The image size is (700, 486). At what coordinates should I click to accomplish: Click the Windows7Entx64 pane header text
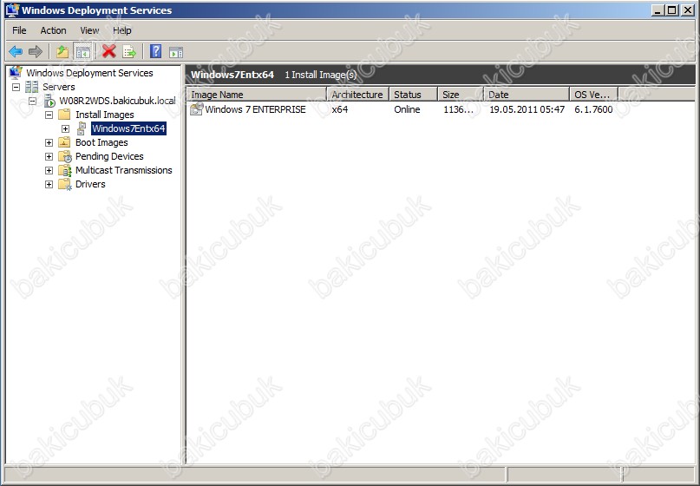point(232,75)
